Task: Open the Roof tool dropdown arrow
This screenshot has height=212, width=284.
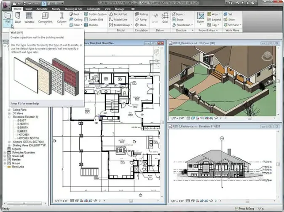Action: click(81, 14)
